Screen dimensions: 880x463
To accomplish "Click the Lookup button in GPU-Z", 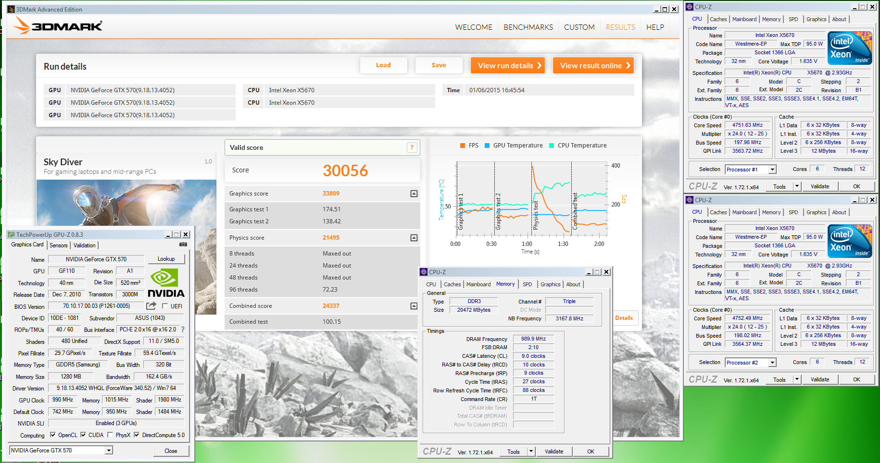I will tap(166, 259).
